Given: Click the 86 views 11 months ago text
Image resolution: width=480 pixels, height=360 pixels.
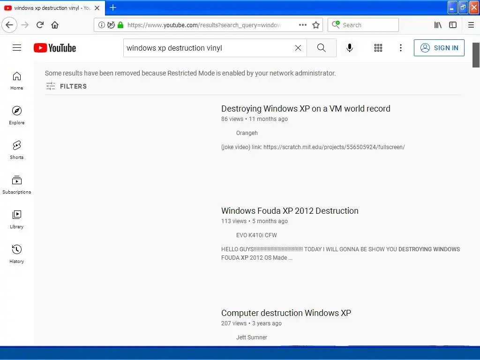Looking at the screenshot, I should pos(255,119).
